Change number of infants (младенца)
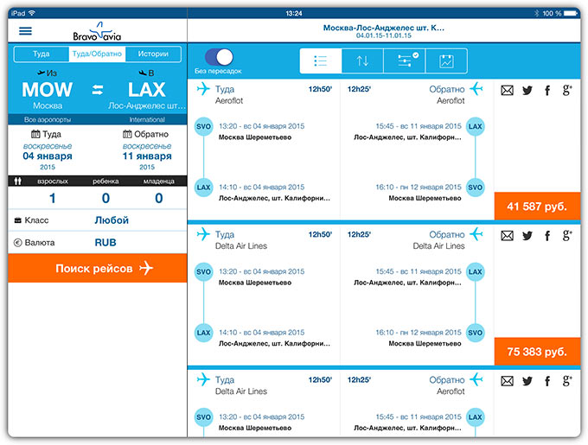The height and width of the screenshot is (445, 588). click(159, 198)
